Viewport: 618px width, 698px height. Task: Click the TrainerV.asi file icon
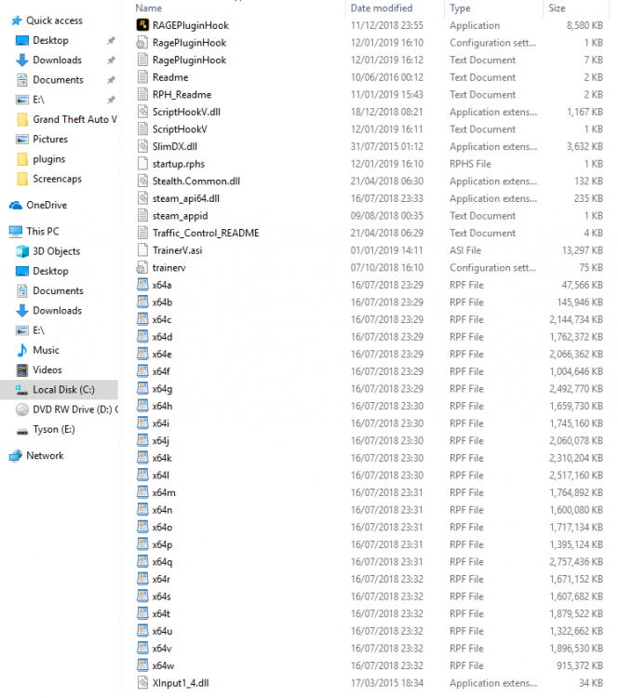142,250
